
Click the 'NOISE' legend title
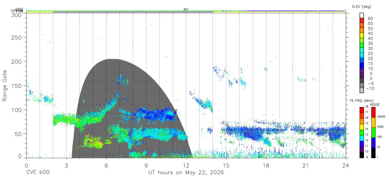point(375,104)
